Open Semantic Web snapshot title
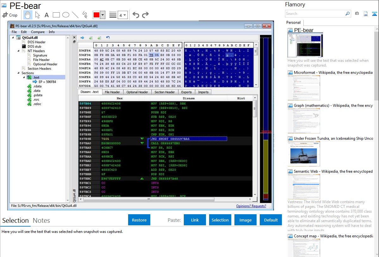This screenshot has height=257, width=379. (x=333, y=171)
